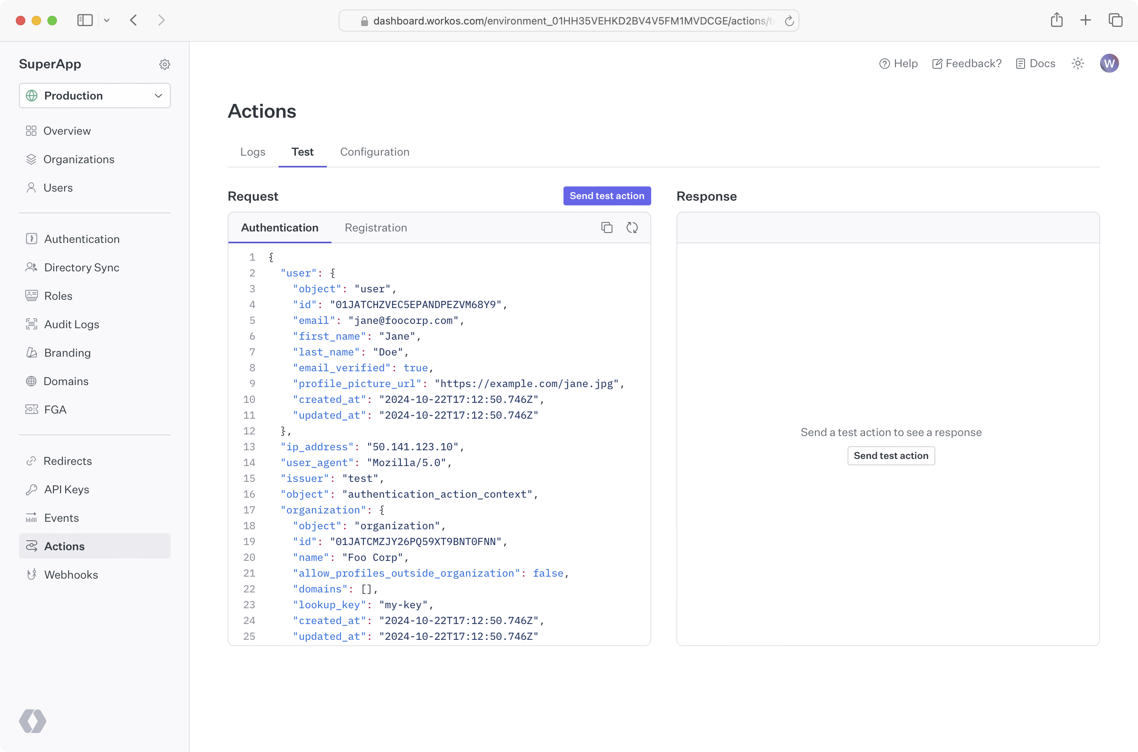The image size is (1138, 752).
Task: Open the new tab dropdown in Safari toolbar
Action: (x=1085, y=20)
